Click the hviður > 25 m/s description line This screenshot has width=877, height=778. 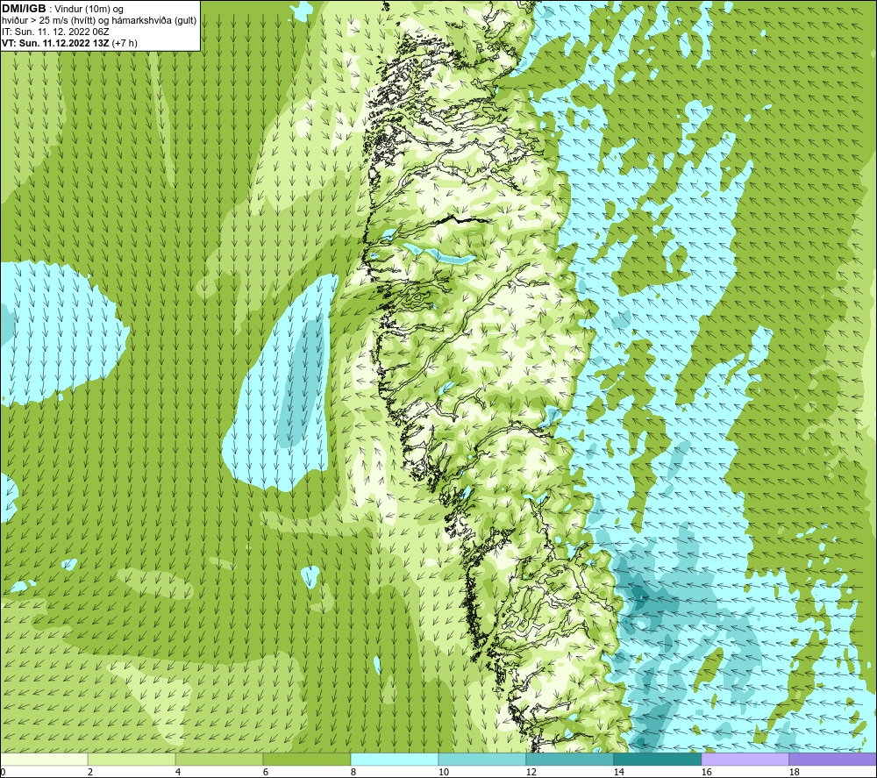coord(99,21)
